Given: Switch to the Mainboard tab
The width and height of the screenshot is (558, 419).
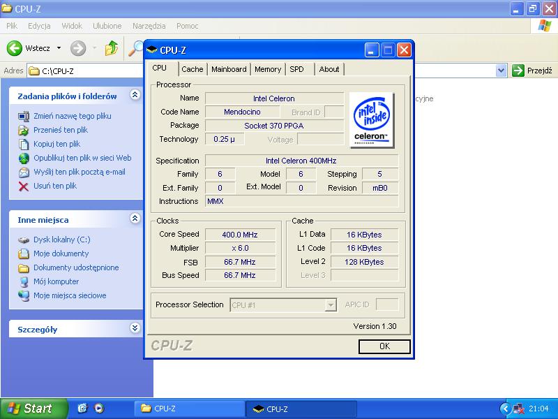Looking at the screenshot, I should (x=229, y=69).
